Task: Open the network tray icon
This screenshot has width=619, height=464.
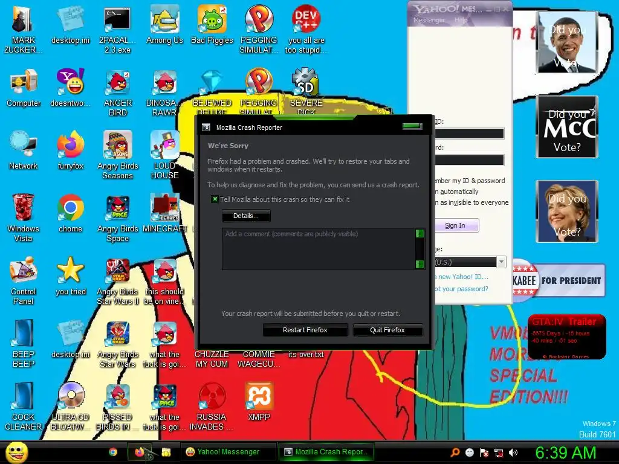Action: pos(499,452)
